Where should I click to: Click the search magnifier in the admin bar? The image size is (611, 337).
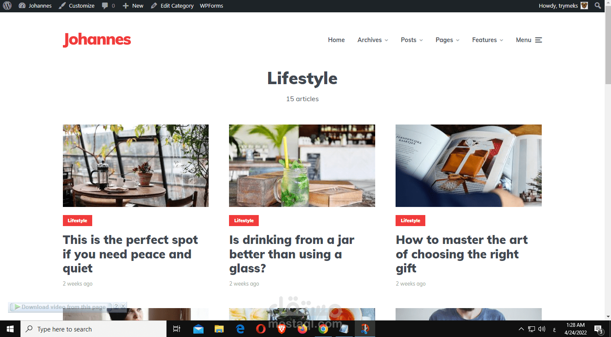[598, 6]
